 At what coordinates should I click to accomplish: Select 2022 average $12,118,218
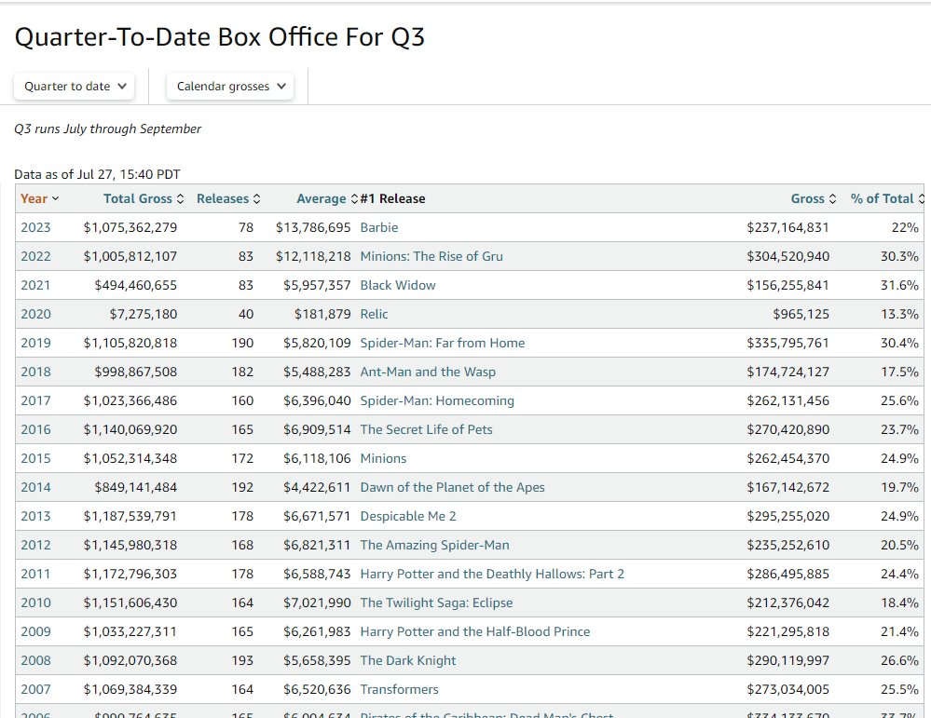point(313,256)
